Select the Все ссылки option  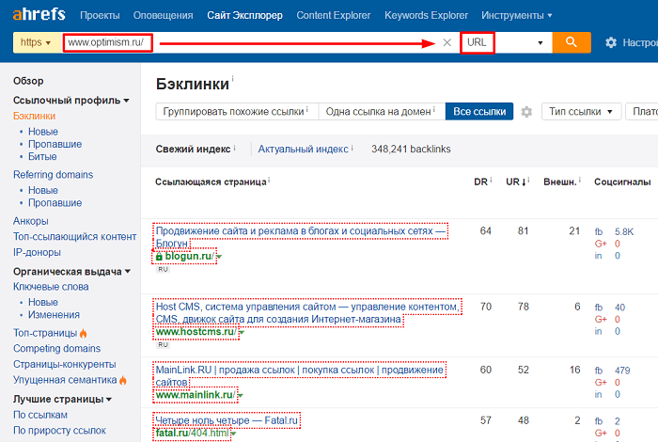click(x=479, y=112)
